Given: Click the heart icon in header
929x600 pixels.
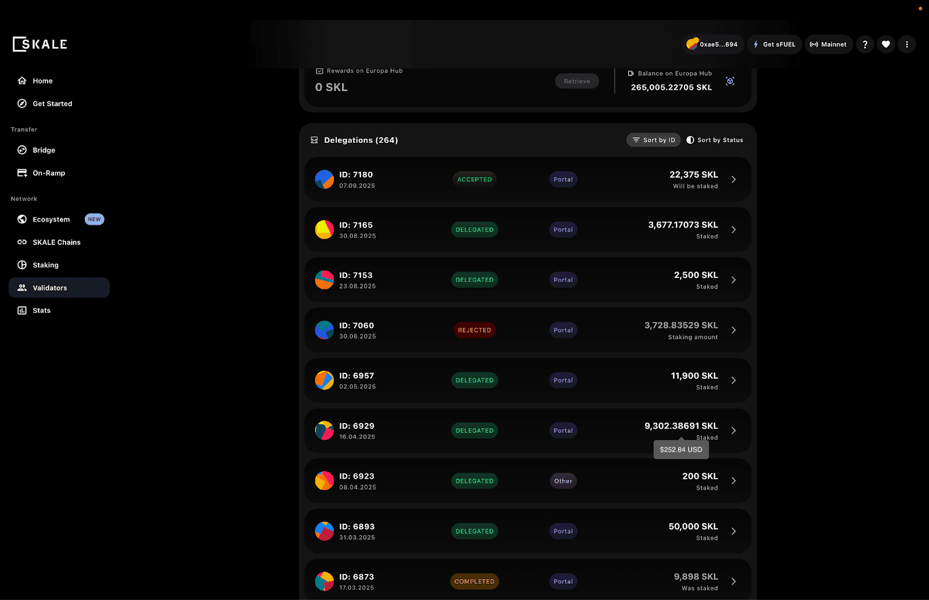Looking at the screenshot, I should 885,44.
